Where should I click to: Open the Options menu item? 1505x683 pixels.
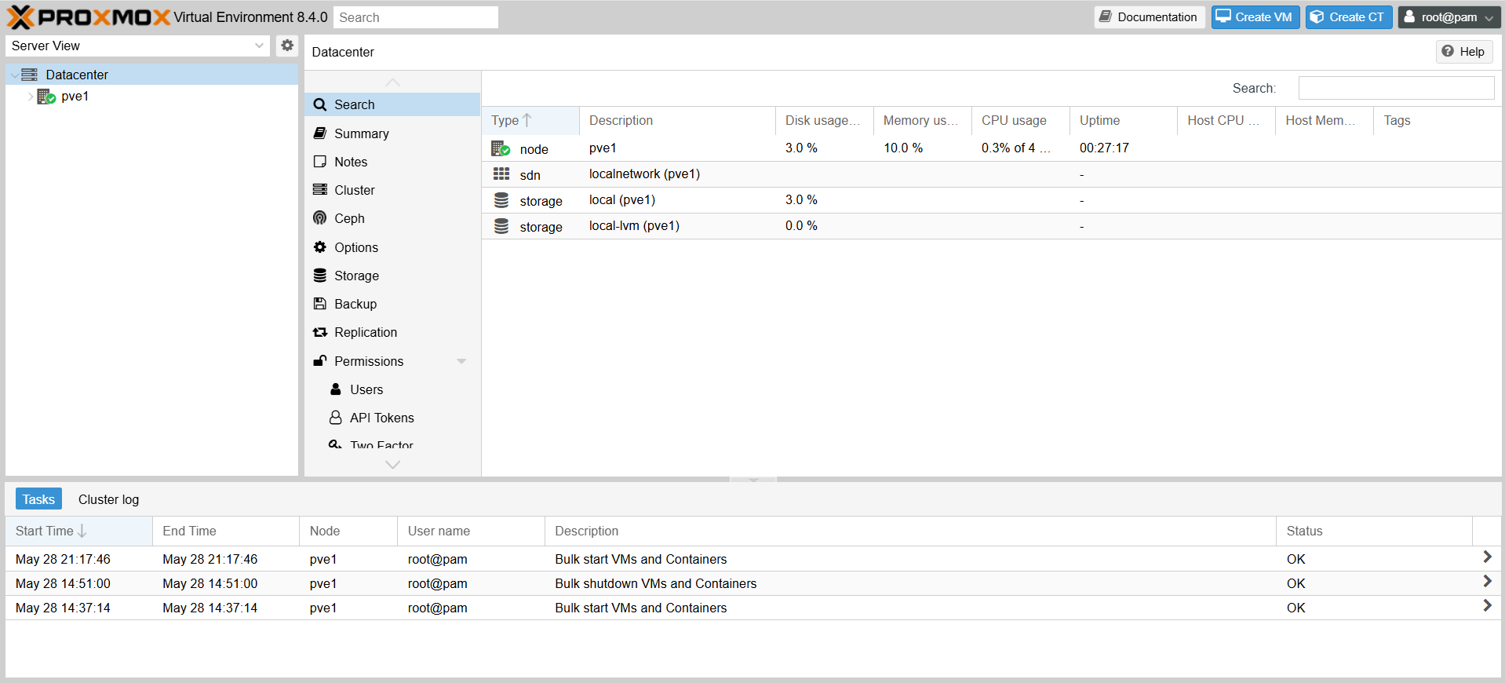(x=392, y=247)
